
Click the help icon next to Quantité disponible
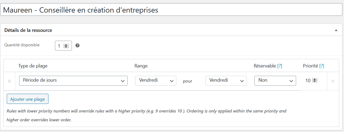coord(78,46)
